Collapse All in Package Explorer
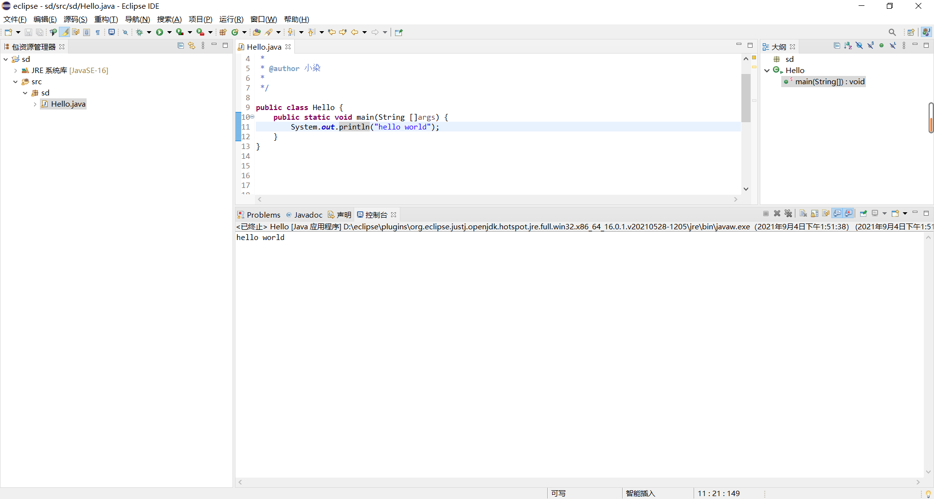The width and height of the screenshot is (934, 499). tap(180, 46)
